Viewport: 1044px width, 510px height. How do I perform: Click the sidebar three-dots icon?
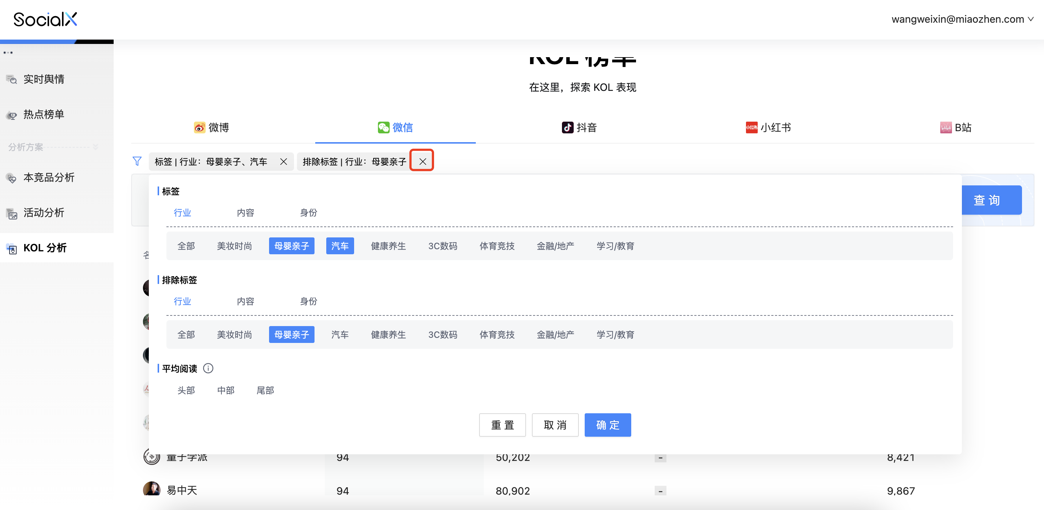pos(8,53)
